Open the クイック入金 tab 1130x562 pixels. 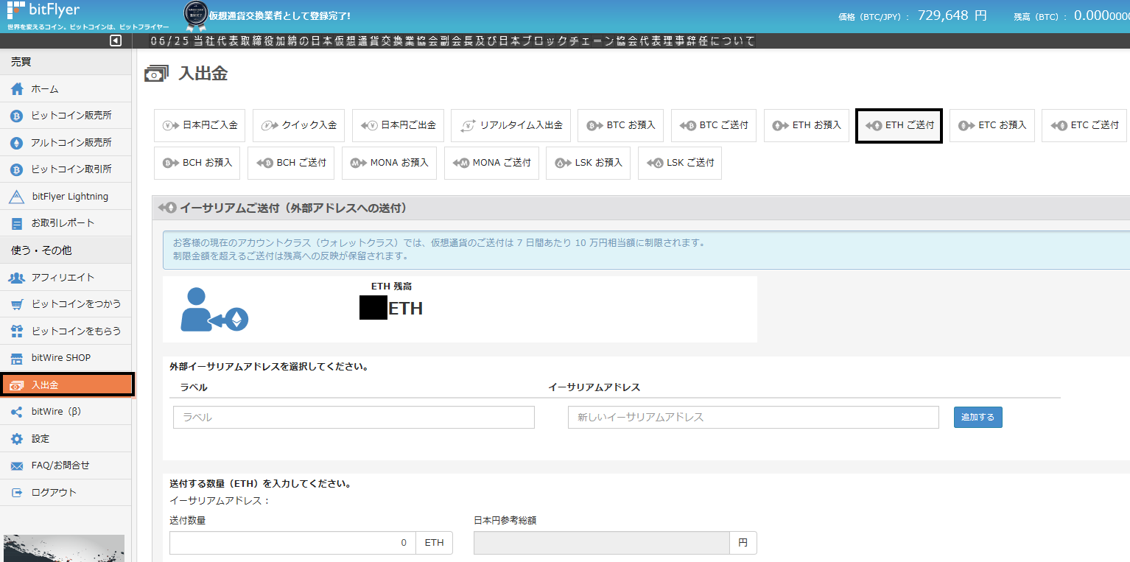tap(299, 125)
